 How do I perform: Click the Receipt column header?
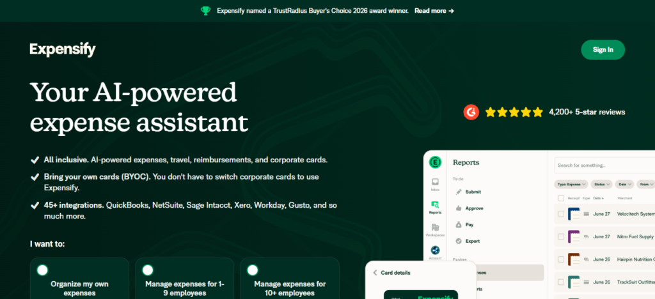(574, 198)
